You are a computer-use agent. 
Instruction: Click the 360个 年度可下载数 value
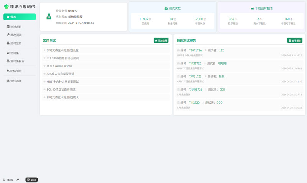(x=289, y=19)
